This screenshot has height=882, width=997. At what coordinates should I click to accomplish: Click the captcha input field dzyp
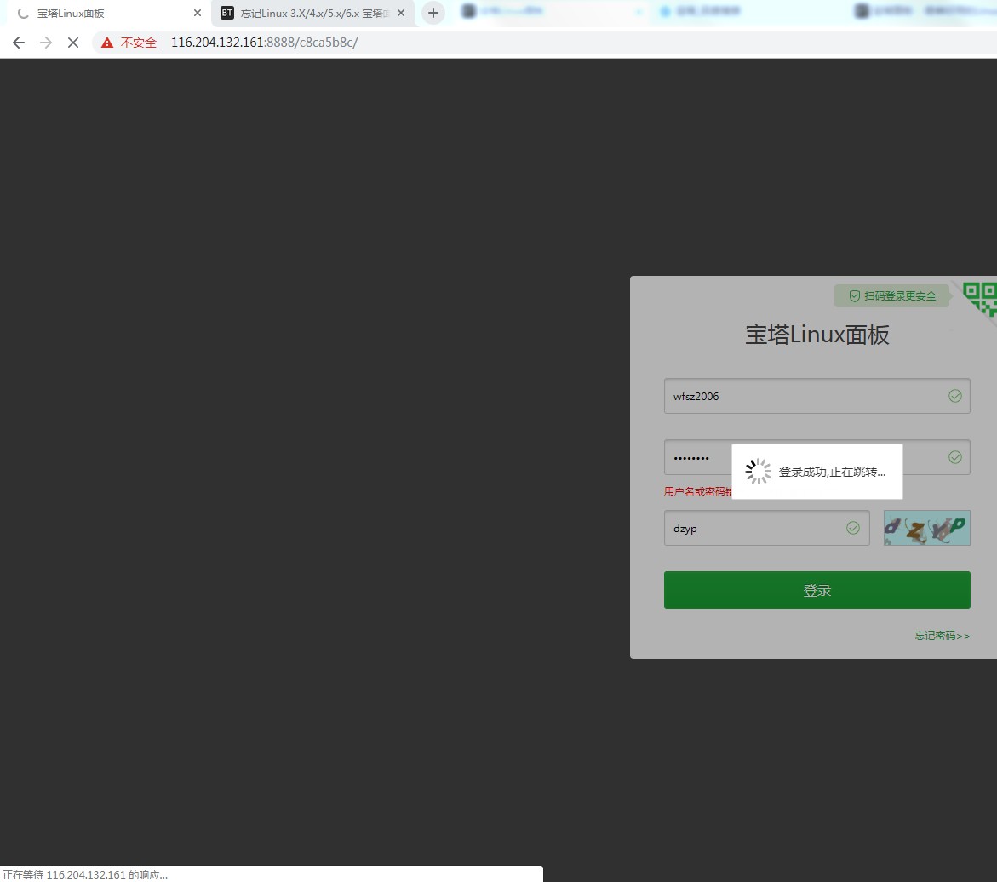(767, 528)
